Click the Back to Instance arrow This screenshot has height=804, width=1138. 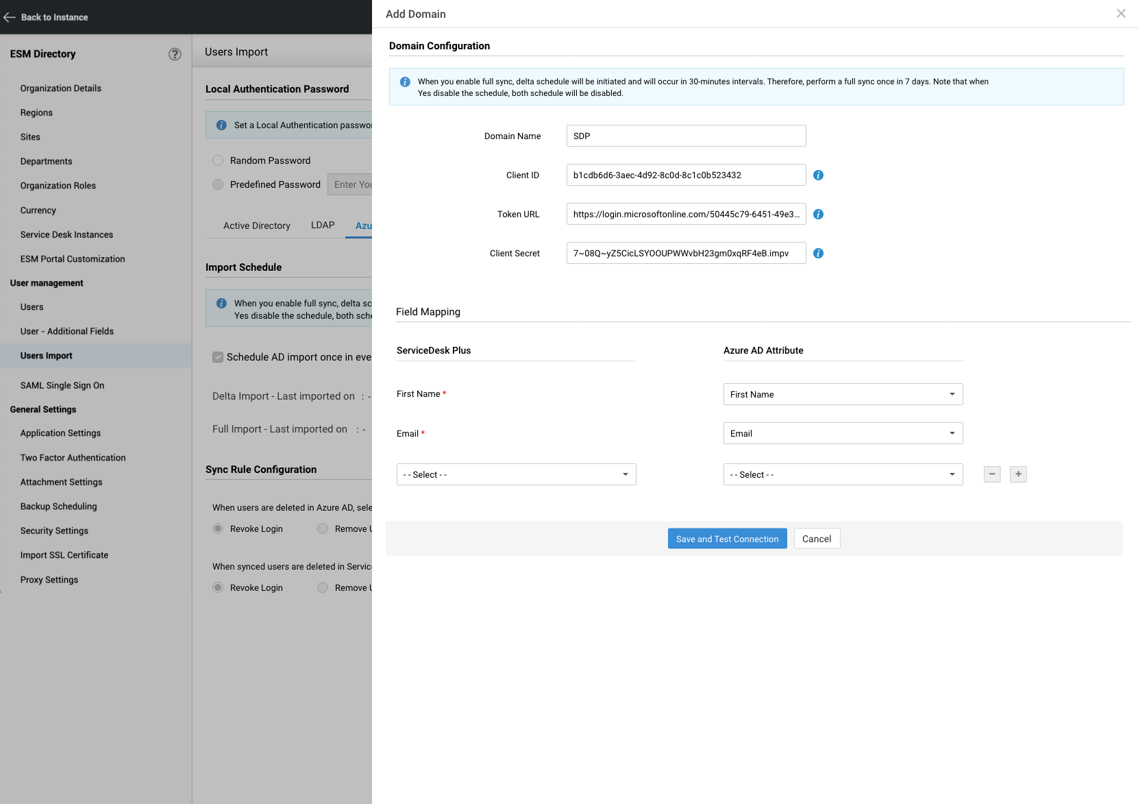click(10, 17)
